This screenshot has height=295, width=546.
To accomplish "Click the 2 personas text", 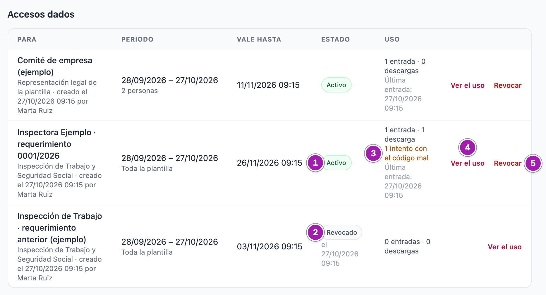I will coord(140,91).
